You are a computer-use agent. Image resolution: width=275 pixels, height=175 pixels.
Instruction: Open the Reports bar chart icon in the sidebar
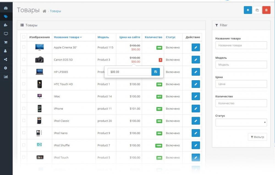point(6,77)
